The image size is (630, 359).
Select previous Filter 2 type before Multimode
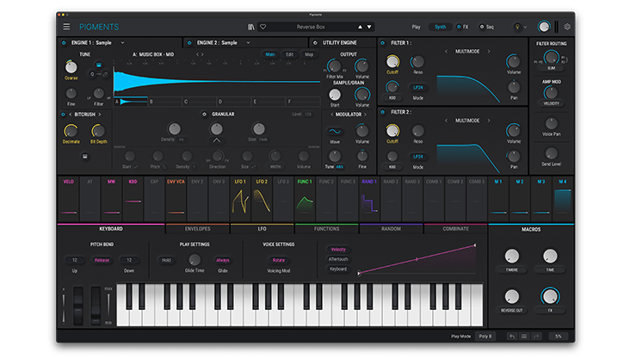click(446, 121)
